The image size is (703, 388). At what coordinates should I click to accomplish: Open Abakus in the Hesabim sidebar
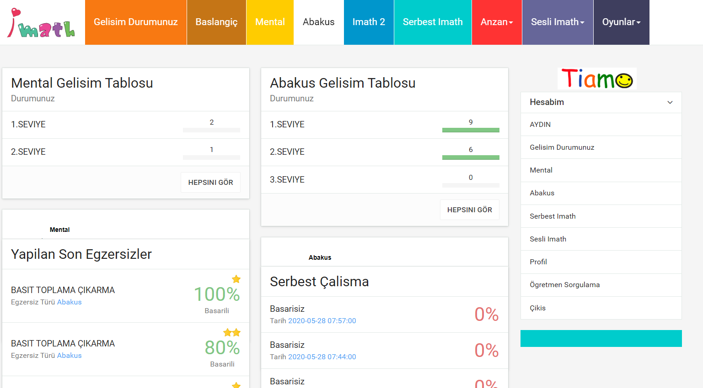tap(601, 193)
